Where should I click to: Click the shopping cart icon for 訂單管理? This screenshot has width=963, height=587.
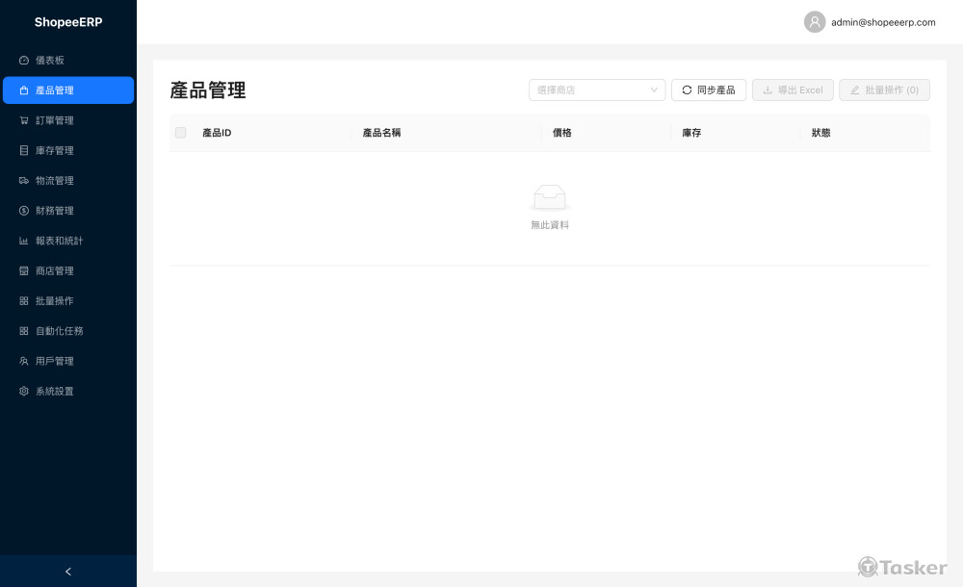(24, 120)
